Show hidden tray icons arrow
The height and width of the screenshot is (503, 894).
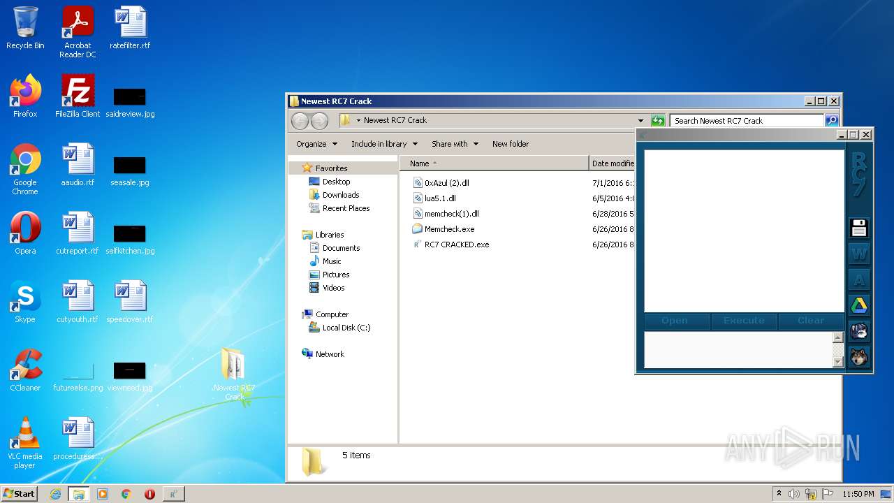(779, 493)
